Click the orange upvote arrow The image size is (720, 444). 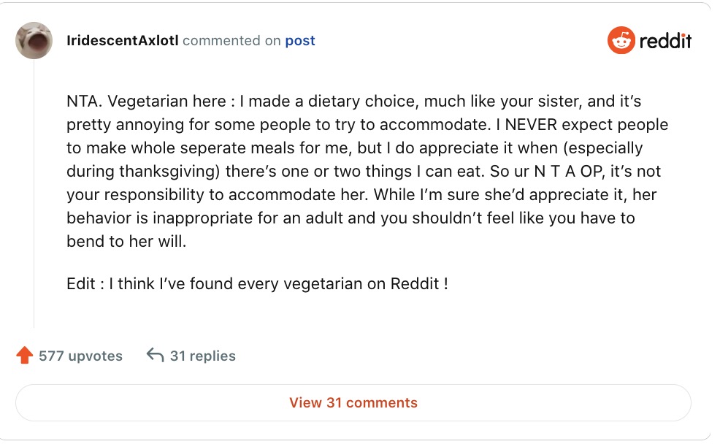25,356
